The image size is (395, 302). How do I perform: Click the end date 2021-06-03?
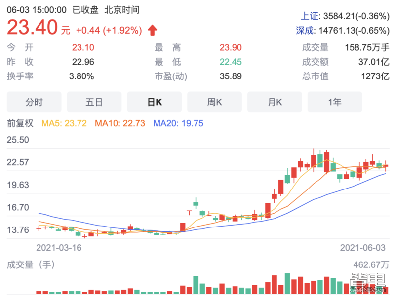[363, 248]
